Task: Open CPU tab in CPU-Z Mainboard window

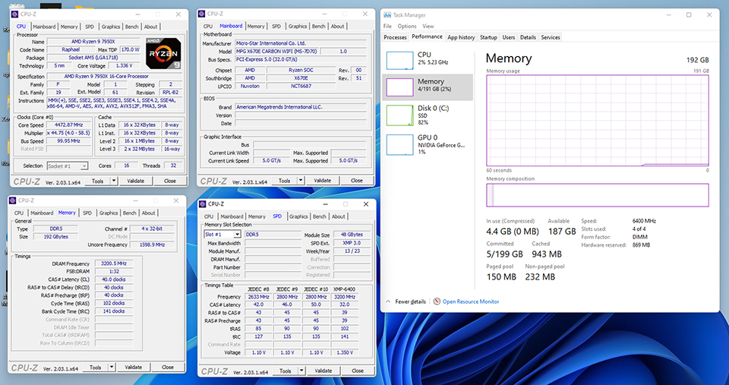Action: pyautogui.click(x=208, y=26)
